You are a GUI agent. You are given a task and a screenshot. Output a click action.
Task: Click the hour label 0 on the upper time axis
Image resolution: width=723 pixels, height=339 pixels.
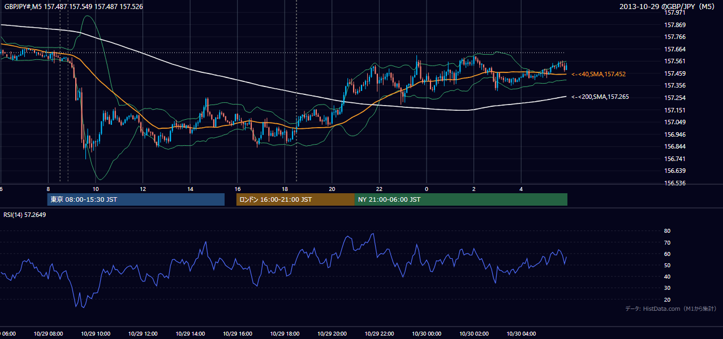[427, 189]
